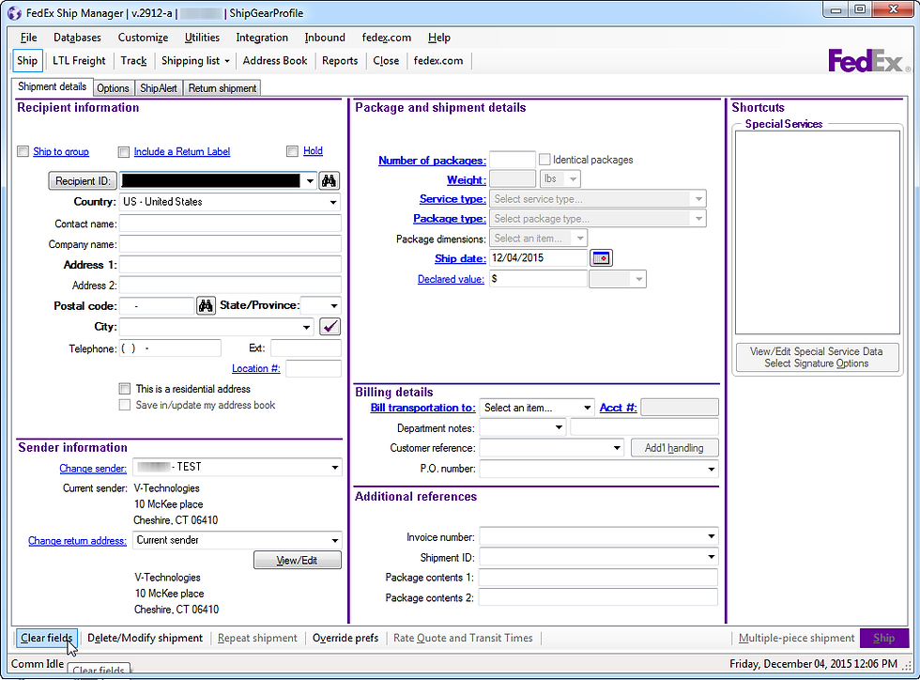Screen dimensions: 920x680
Task: Switch to the ShipAlert tab
Action: coord(158,88)
